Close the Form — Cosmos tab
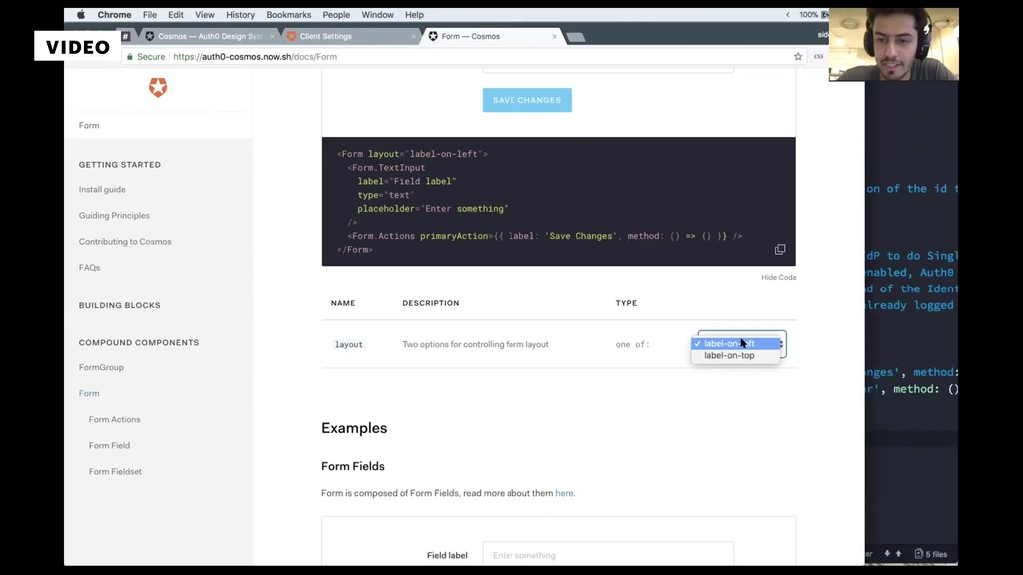The width and height of the screenshot is (1023, 575). pyautogui.click(x=555, y=37)
